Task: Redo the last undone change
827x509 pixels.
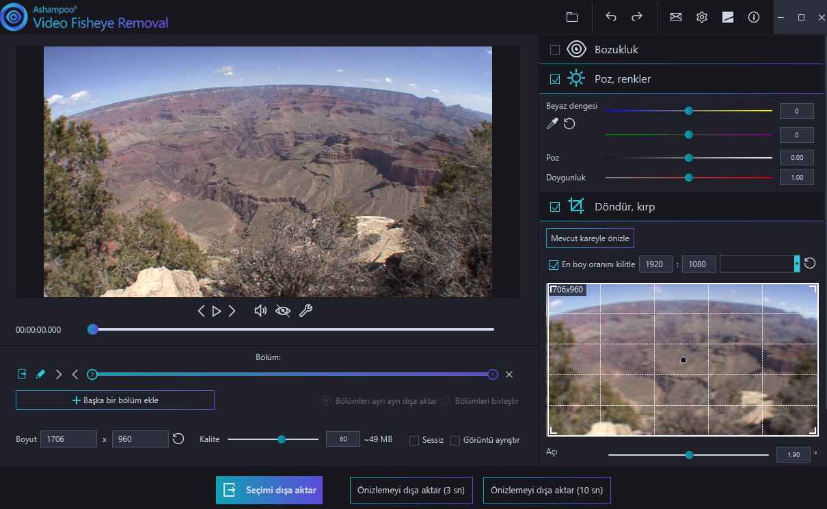Action: click(637, 17)
